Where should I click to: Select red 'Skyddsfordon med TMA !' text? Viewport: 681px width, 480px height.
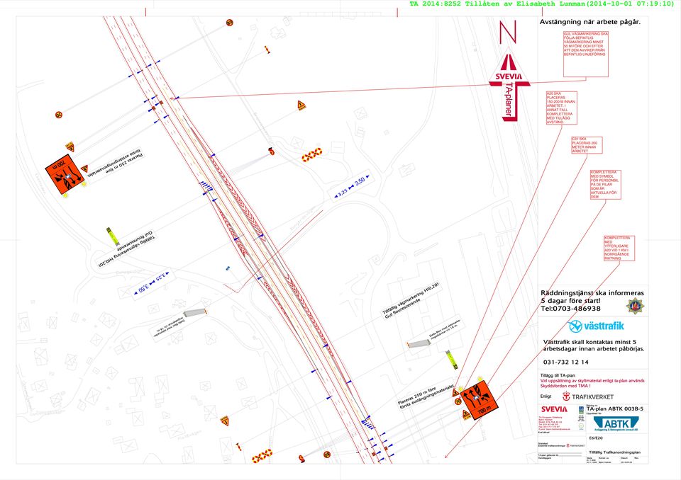click(x=565, y=386)
